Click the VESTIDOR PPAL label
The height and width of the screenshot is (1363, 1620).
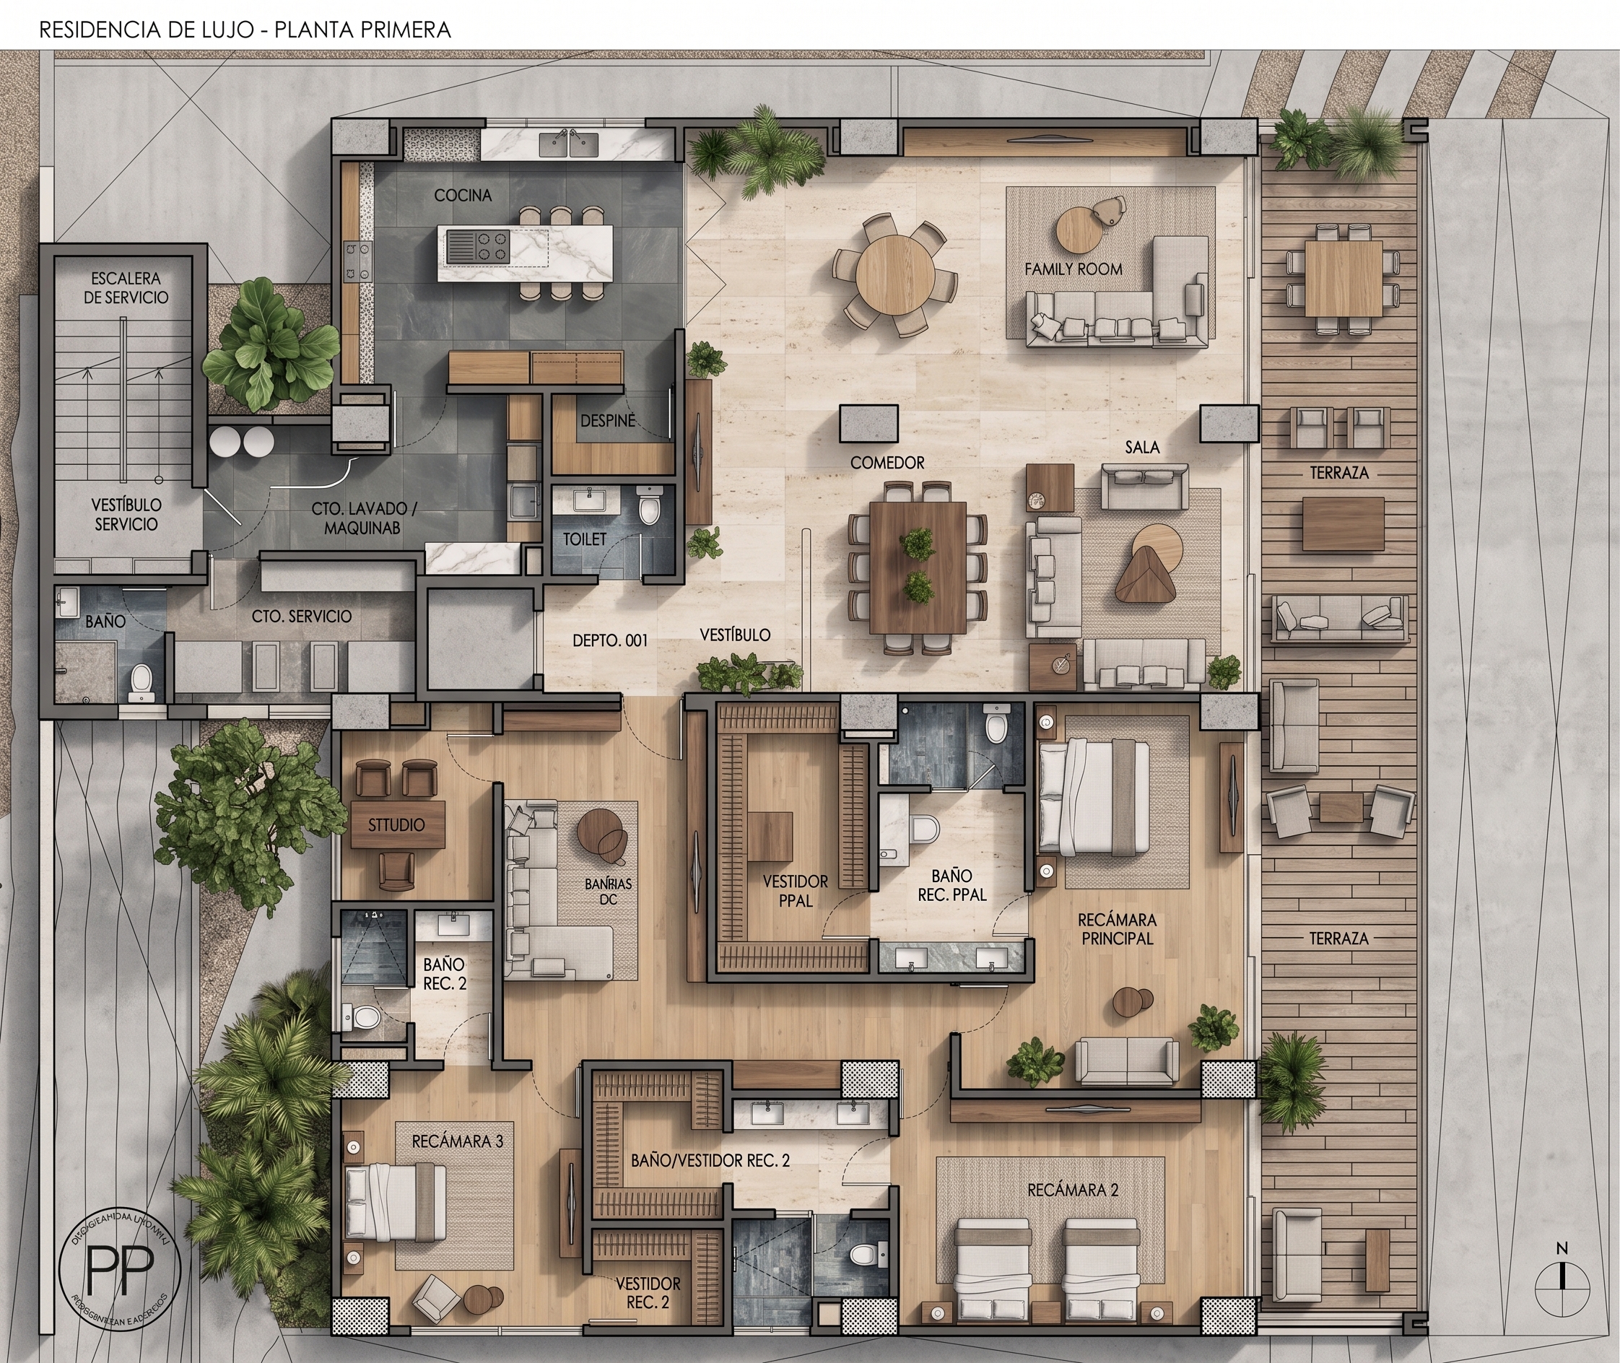click(795, 891)
